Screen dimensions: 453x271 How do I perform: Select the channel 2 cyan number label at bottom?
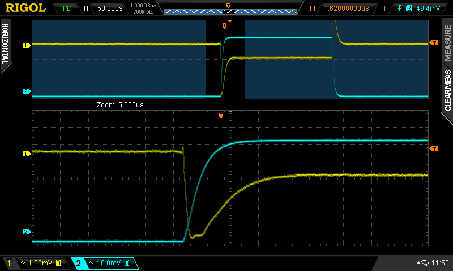[78, 263]
